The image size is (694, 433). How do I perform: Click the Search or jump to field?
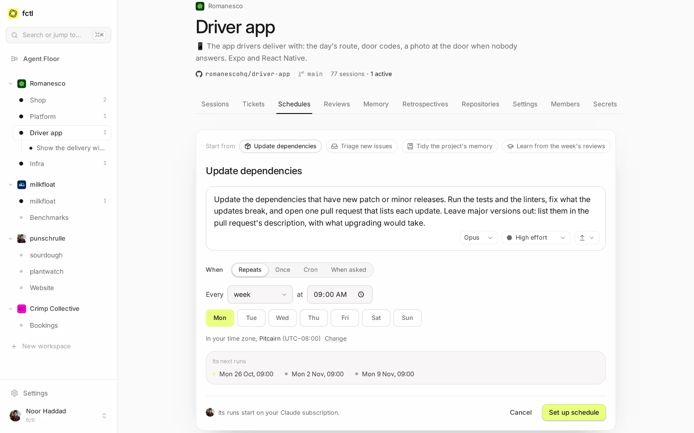(x=58, y=35)
